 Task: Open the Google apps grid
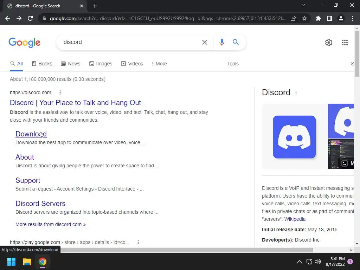click(x=345, y=43)
